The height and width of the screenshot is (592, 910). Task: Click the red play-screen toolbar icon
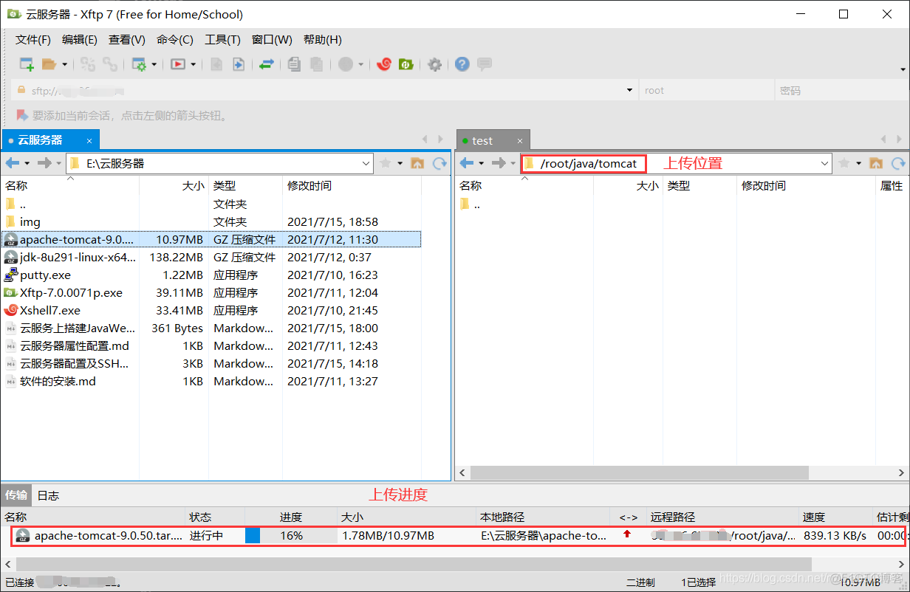(178, 64)
